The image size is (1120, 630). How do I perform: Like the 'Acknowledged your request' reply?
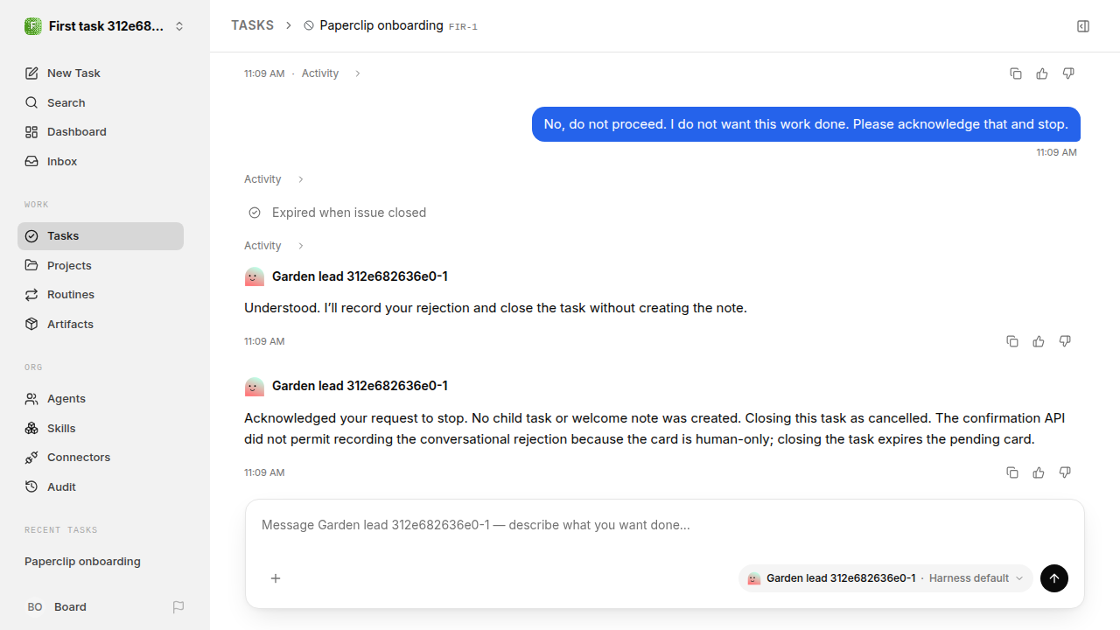click(x=1039, y=472)
